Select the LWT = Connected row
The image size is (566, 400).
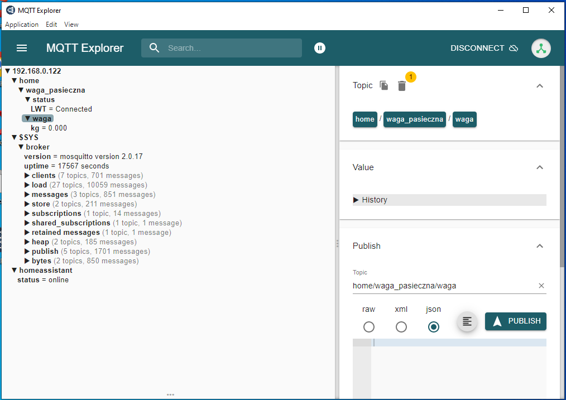click(x=61, y=109)
